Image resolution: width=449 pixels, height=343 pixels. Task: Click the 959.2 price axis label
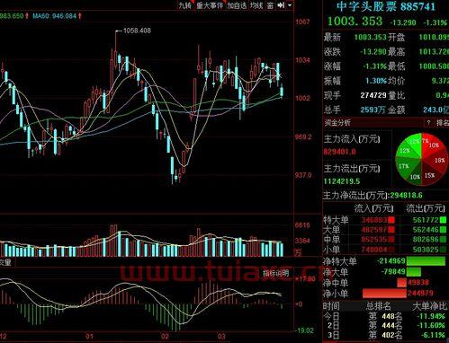click(303, 137)
